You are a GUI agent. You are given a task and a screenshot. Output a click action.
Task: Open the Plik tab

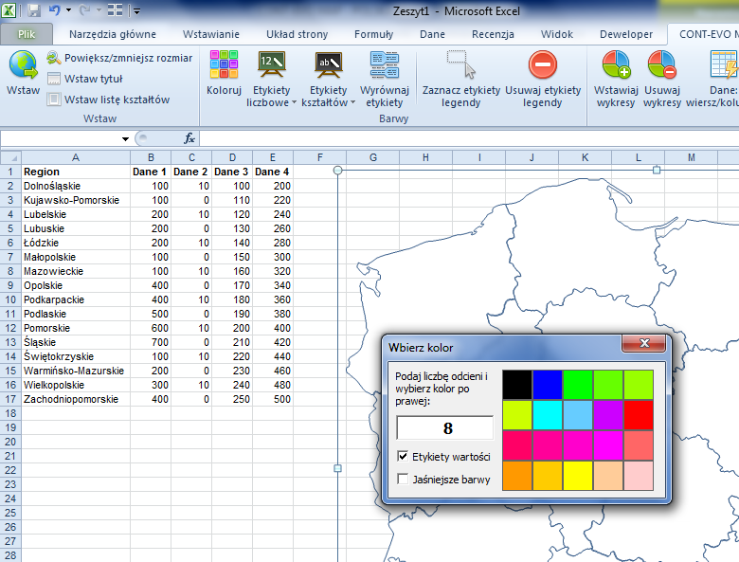pyautogui.click(x=27, y=34)
